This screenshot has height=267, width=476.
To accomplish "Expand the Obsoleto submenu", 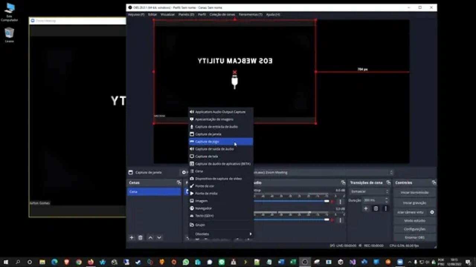I will point(221,234).
